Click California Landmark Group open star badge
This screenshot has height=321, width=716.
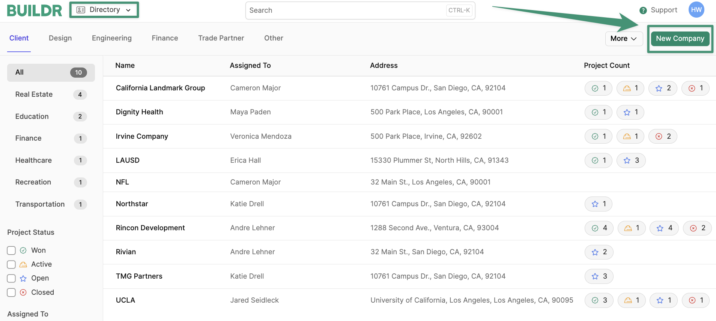click(663, 88)
